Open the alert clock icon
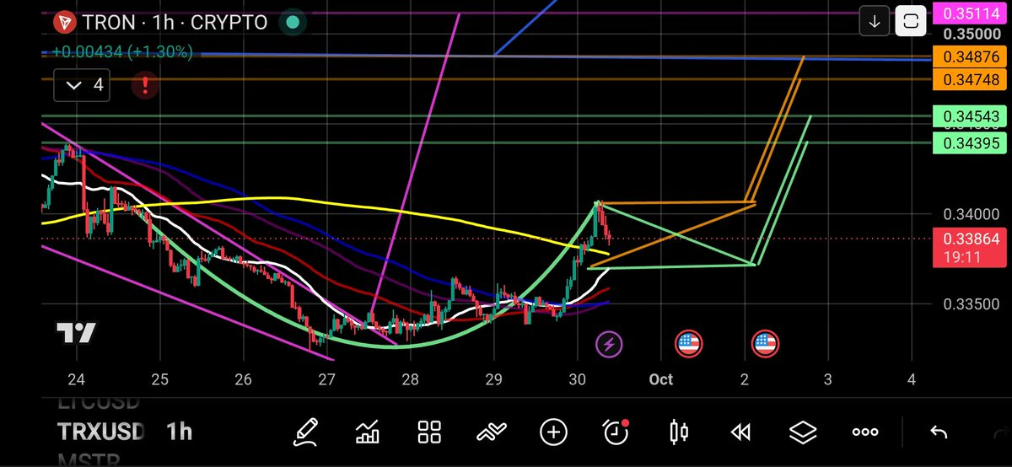 click(x=616, y=432)
